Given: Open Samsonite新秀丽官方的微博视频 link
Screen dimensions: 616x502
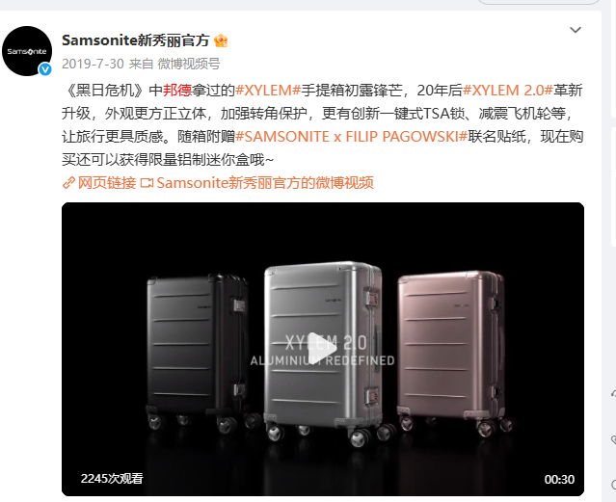Looking at the screenshot, I should [265, 183].
